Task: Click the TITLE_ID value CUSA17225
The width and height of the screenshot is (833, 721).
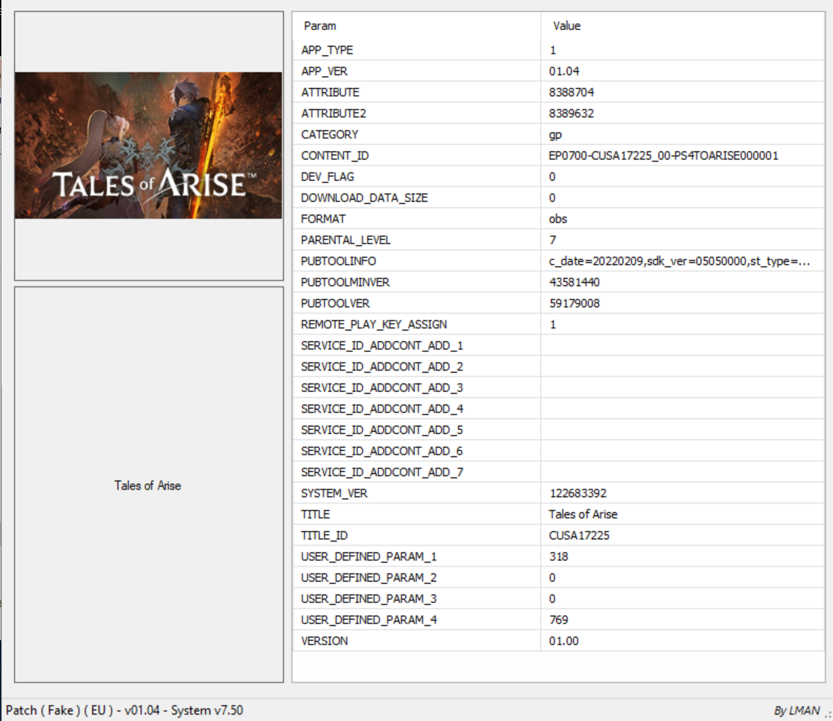Action: 579,535
